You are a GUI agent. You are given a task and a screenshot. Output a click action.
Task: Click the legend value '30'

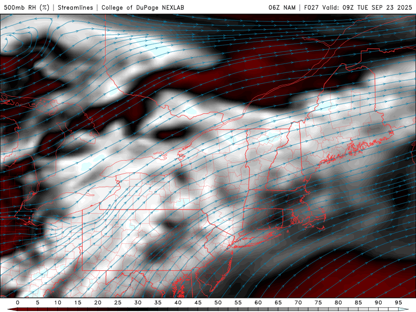click(138, 303)
